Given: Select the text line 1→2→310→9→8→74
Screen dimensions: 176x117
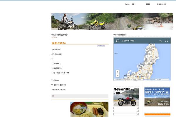Looking at the screenshot, I should point(60,73).
